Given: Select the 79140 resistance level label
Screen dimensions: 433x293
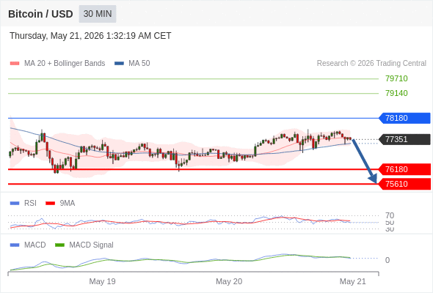Looking at the screenshot, I should pos(396,93).
